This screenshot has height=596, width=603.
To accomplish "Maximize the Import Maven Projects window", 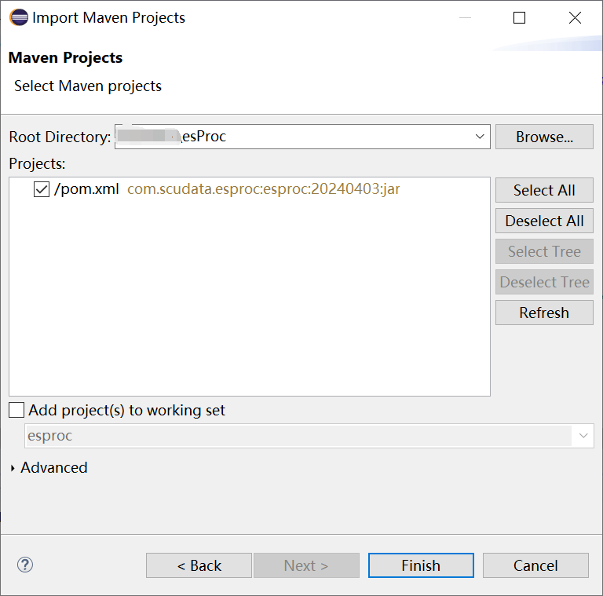I will 519,17.
